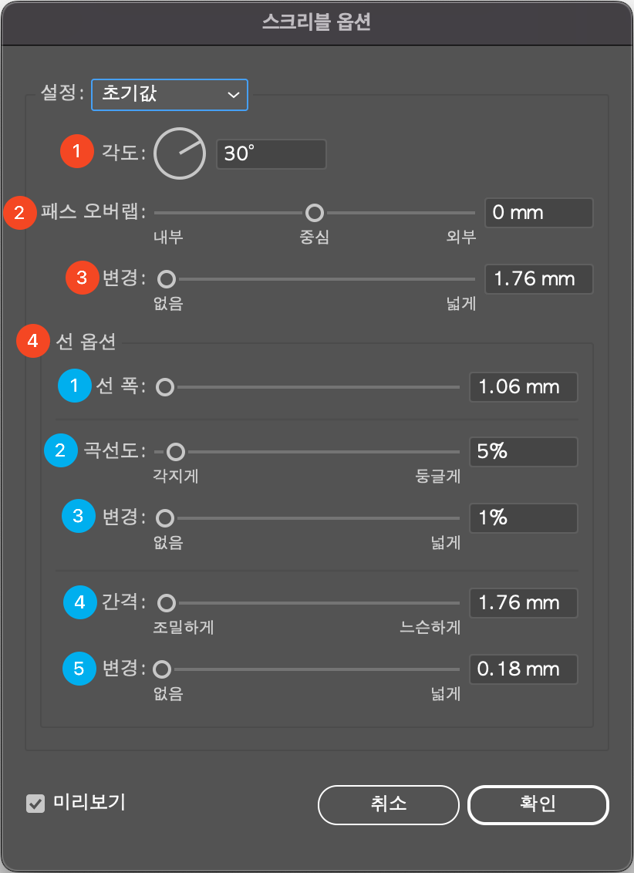Screen dimensions: 634x873
Task: Click the 5% 곡선도 input field
Action: click(523, 452)
